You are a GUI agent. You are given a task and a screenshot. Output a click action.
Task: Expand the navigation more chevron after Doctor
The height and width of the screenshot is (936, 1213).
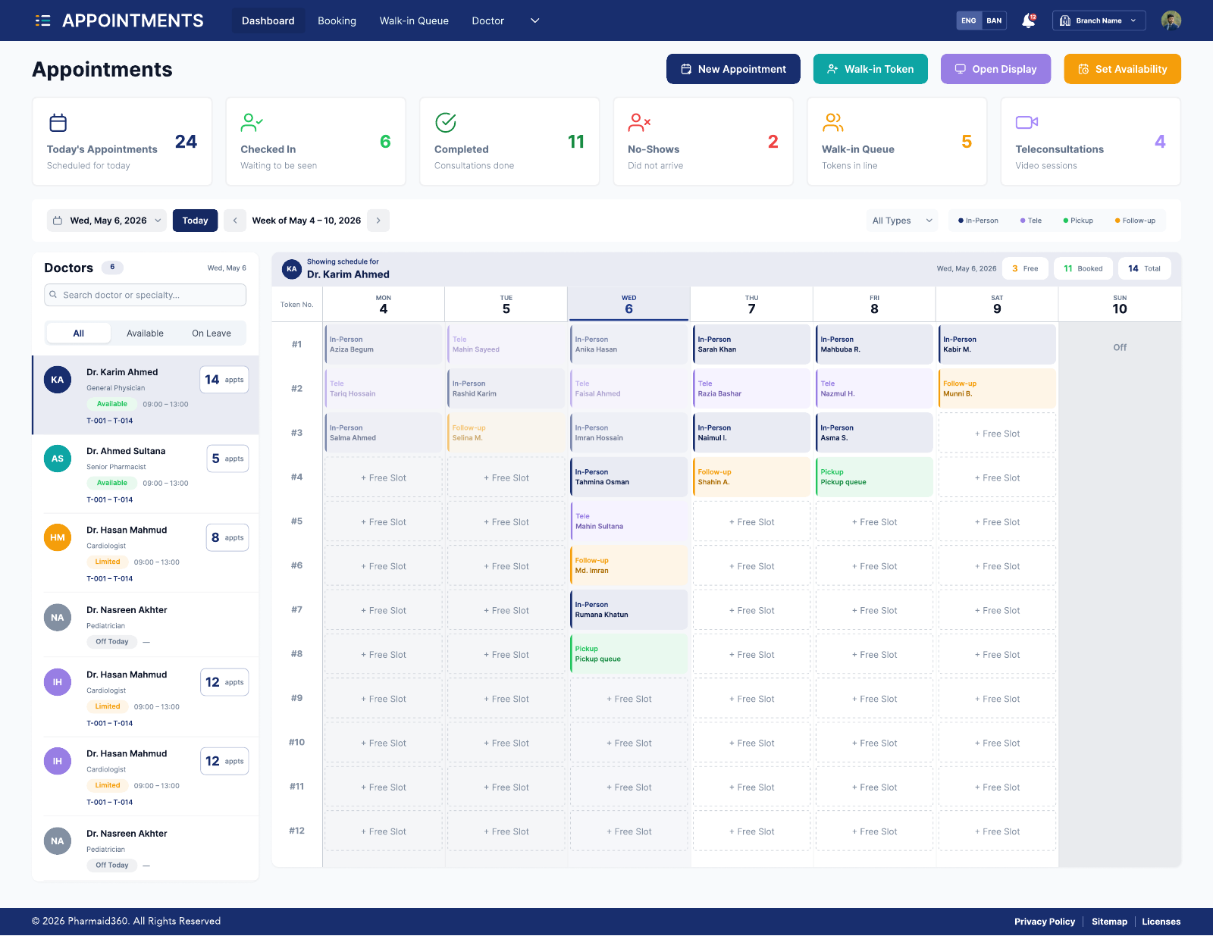[x=535, y=20]
